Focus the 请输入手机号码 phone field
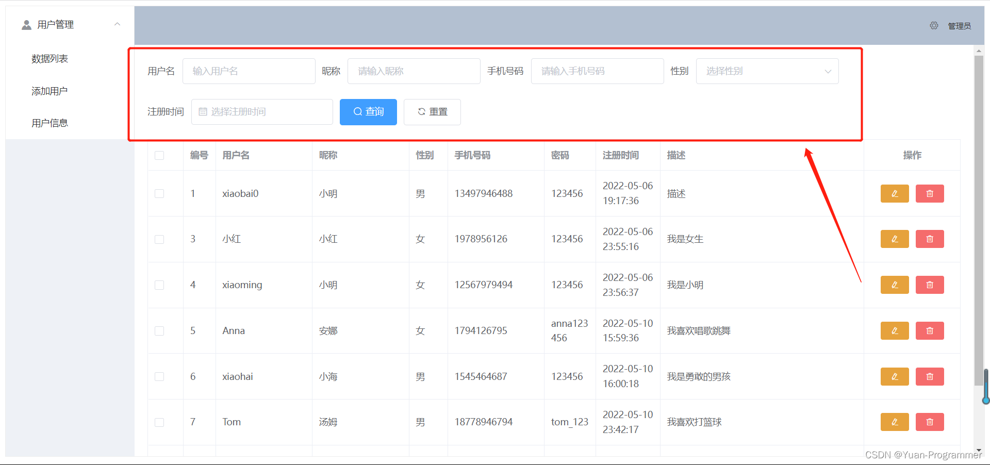The height and width of the screenshot is (465, 990). [x=598, y=71]
